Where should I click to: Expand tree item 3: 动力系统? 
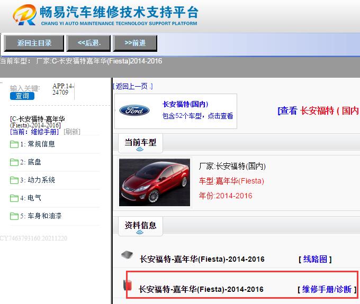click(38, 180)
